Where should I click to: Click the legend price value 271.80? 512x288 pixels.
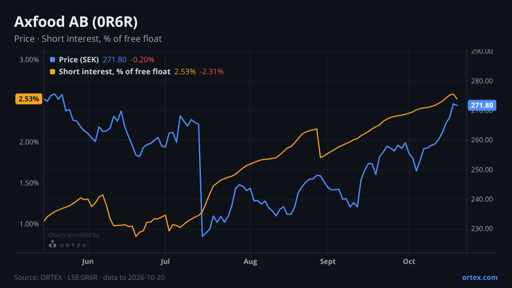tap(115, 60)
